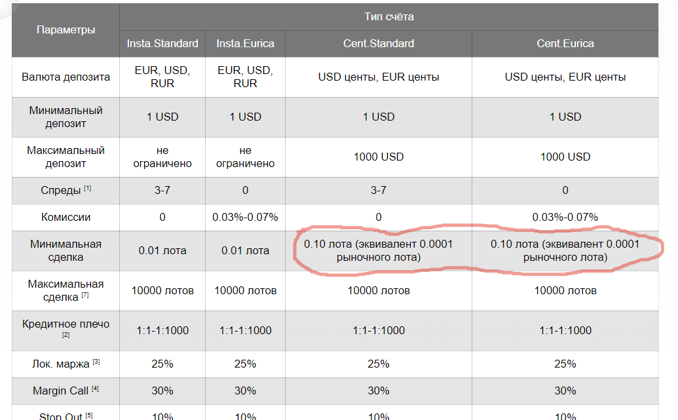Screen dimensions: 678x420
Task: Click Insta.Standard 0.01 лота cell
Action: 162,250
